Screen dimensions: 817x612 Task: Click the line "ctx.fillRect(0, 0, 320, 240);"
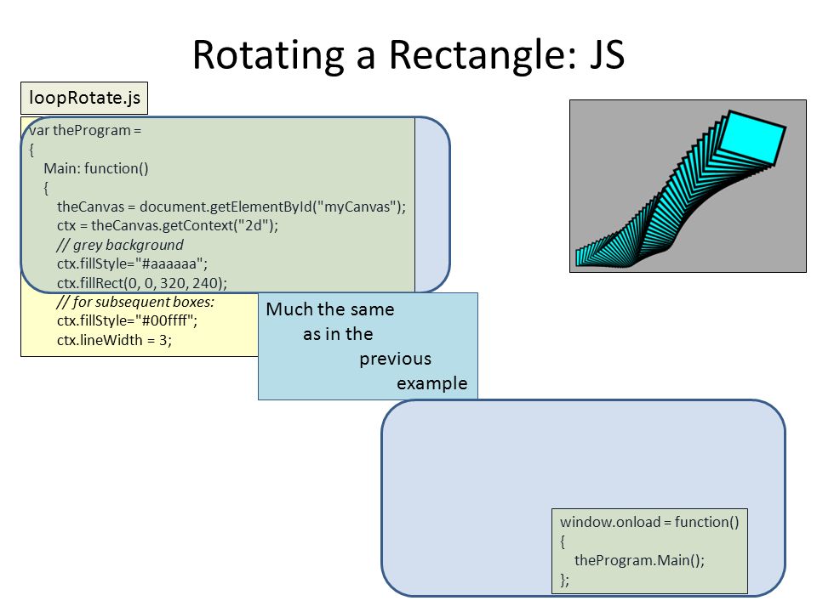(142, 283)
